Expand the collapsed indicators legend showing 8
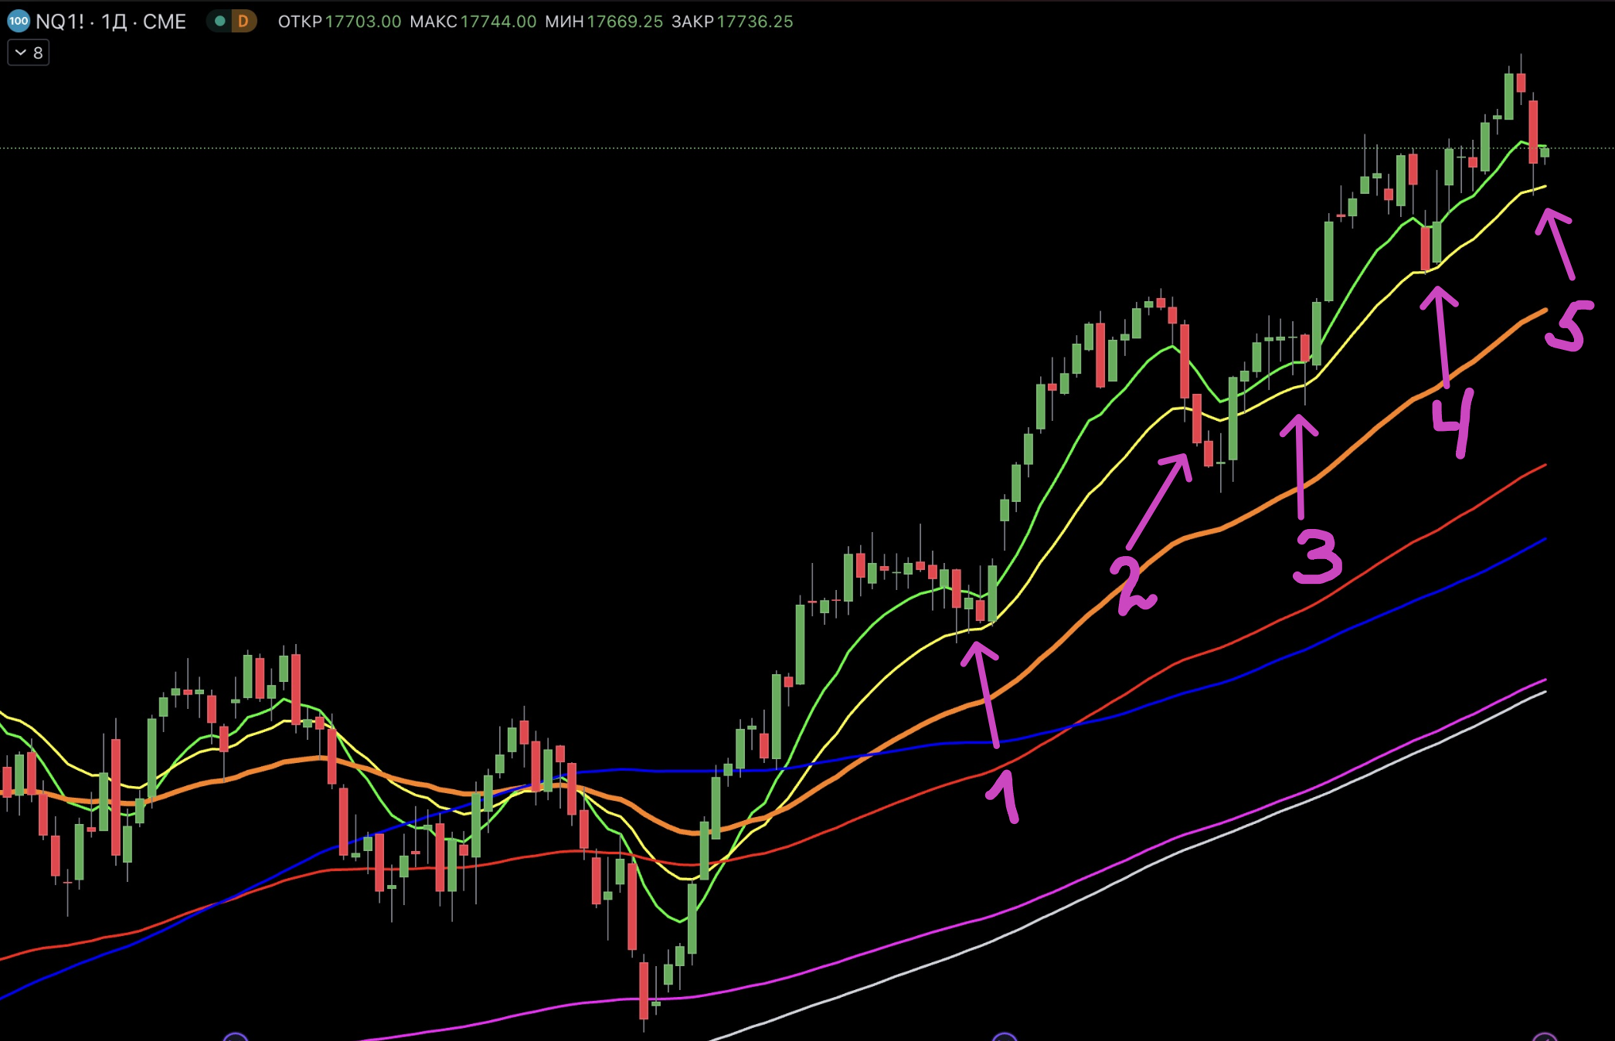Screen dimensions: 1615x1041 pos(29,53)
